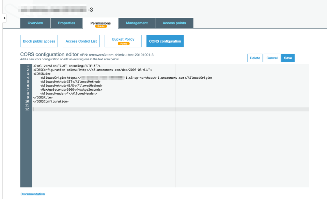Viewport: 327px width, 199px height.
Task: Open the Bucket Policy editor
Action: [123, 39]
